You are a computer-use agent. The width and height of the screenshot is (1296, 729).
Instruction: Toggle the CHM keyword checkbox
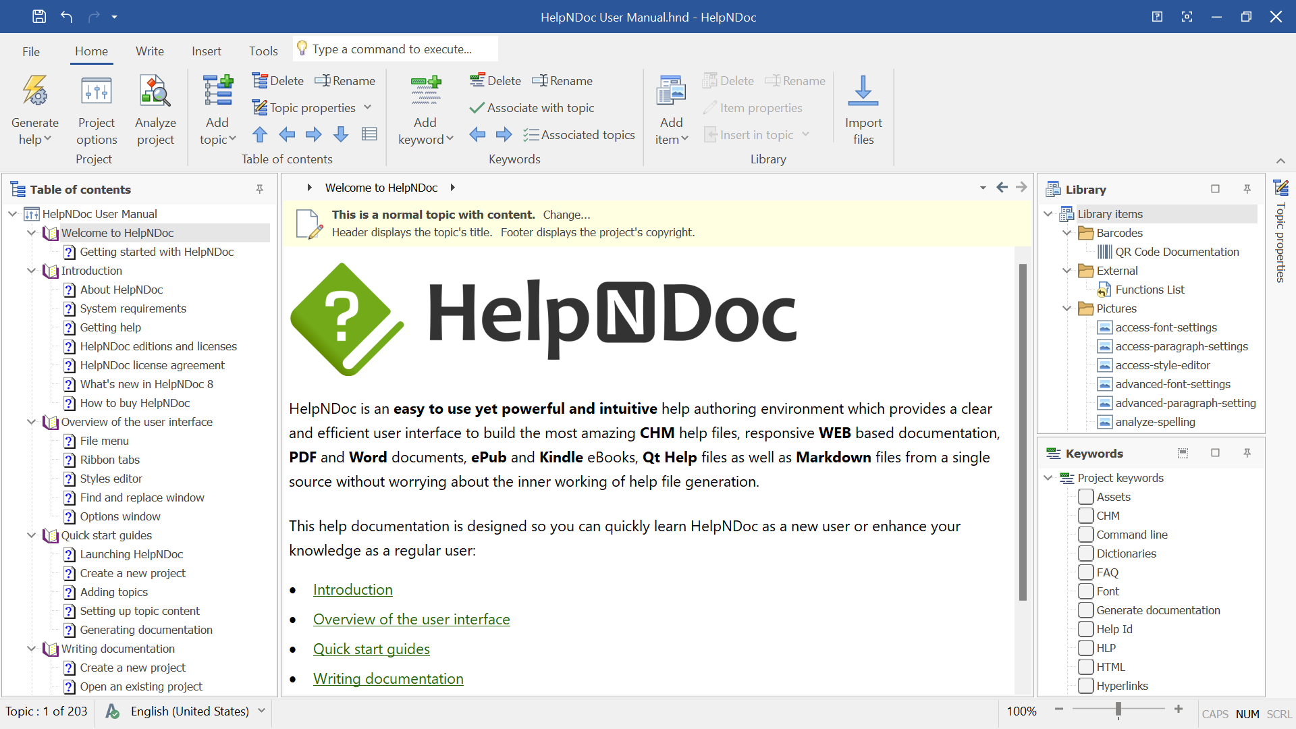[1085, 514]
